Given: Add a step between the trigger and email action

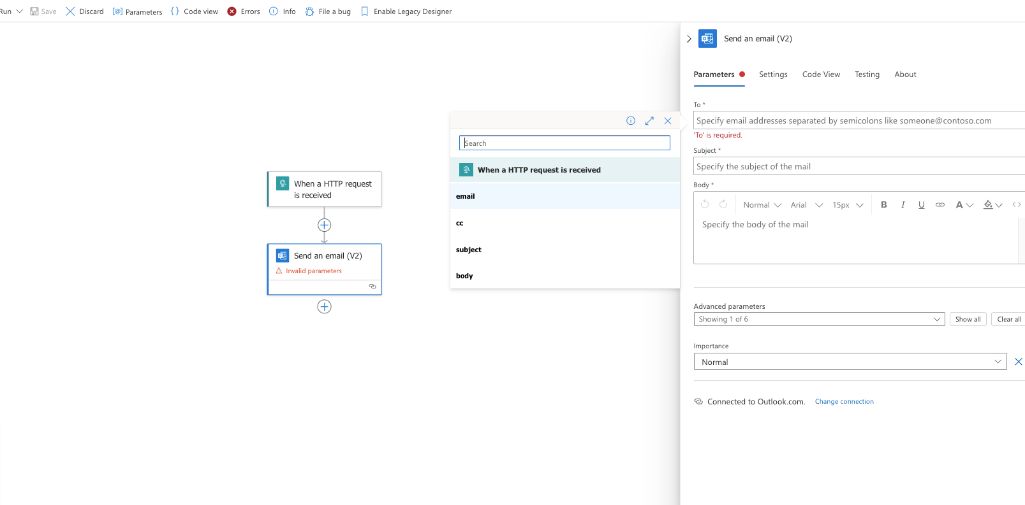Looking at the screenshot, I should coord(324,225).
